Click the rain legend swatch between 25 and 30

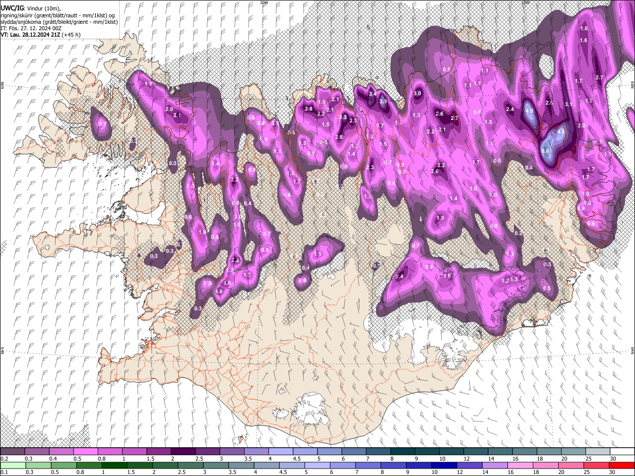pos(597,465)
